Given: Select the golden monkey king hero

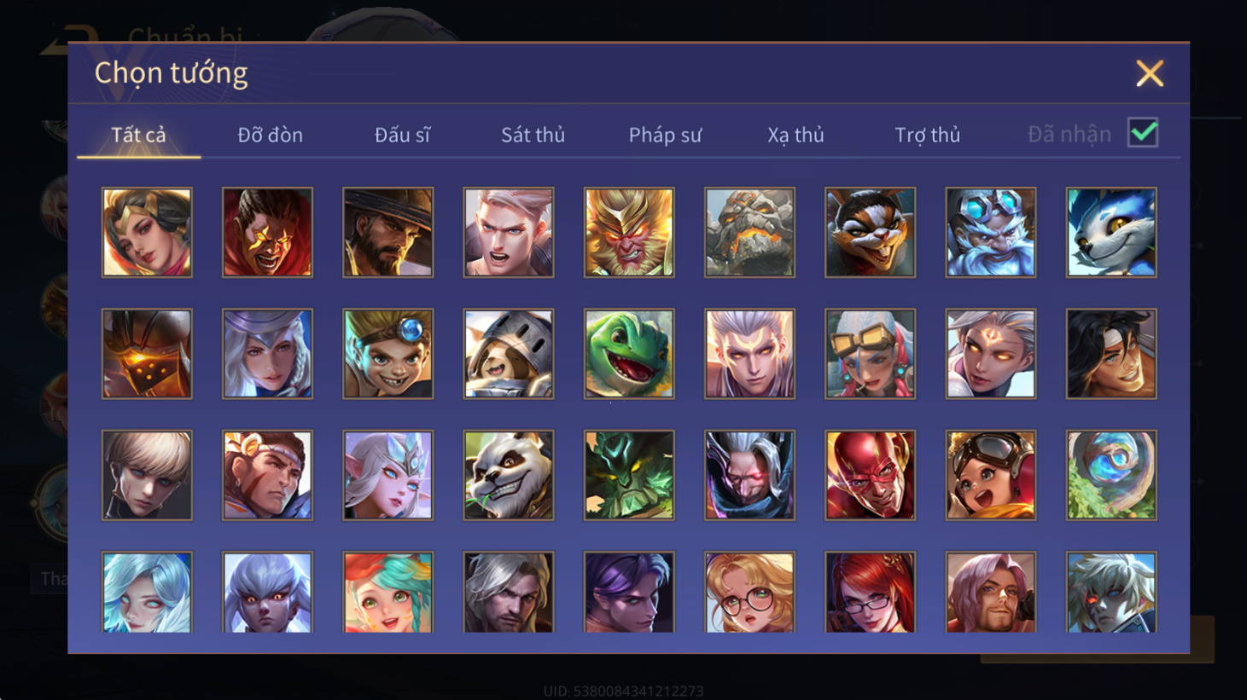Looking at the screenshot, I should tap(629, 233).
